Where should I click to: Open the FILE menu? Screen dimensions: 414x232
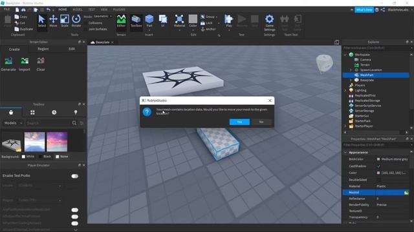[x=6, y=10]
